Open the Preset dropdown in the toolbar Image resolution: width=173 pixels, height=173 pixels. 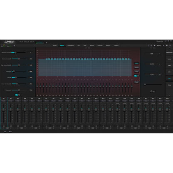pos(161,46)
